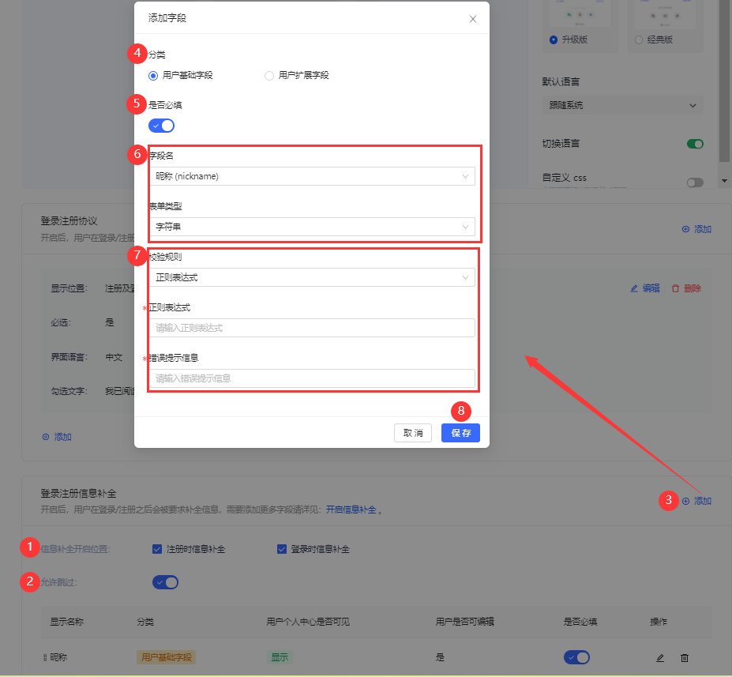Click 添加 in 登录注册信息补全 section header
This screenshot has width=732, height=677.
pyautogui.click(x=697, y=501)
